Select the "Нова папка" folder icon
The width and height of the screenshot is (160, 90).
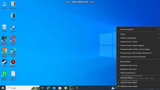click(13, 5)
